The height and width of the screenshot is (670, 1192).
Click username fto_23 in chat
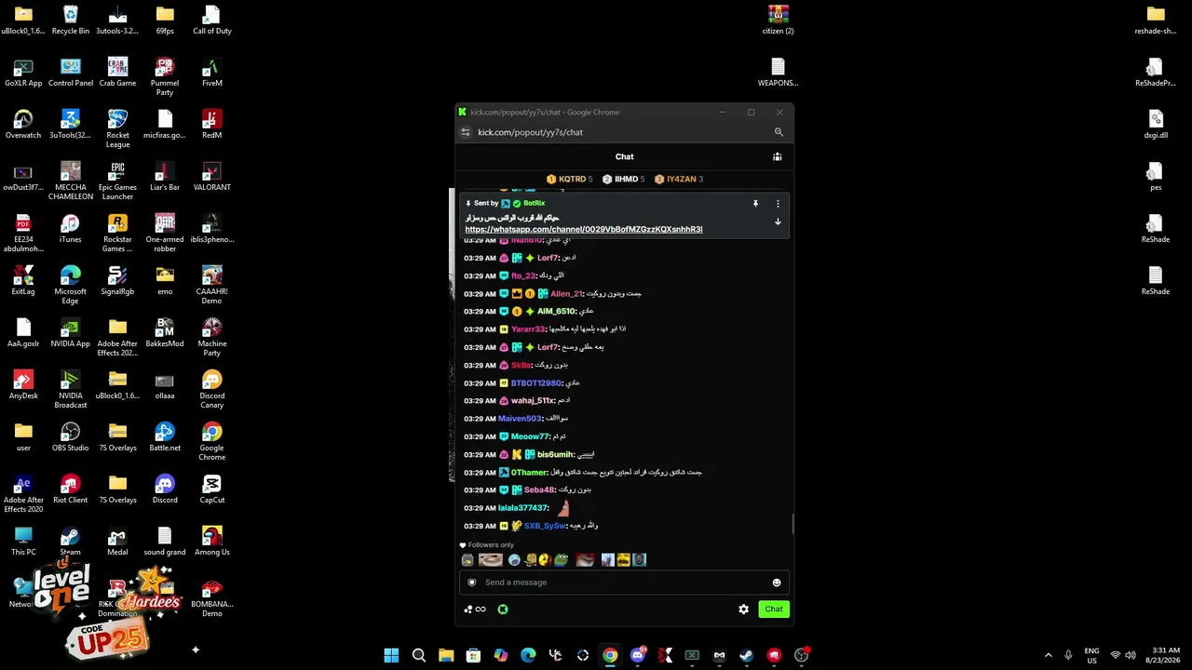[x=523, y=275]
